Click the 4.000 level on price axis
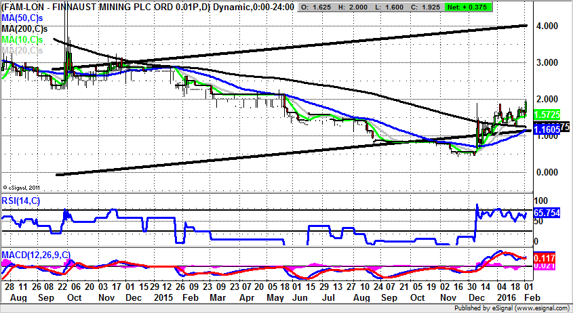This screenshot has width=573, height=313. coord(547,26)
